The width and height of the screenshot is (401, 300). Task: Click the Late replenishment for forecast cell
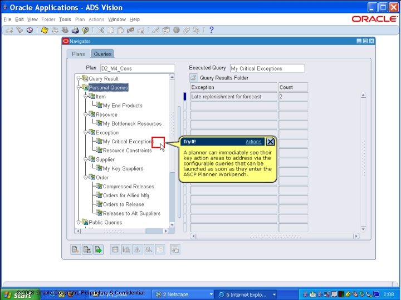(x=234, y=97)
